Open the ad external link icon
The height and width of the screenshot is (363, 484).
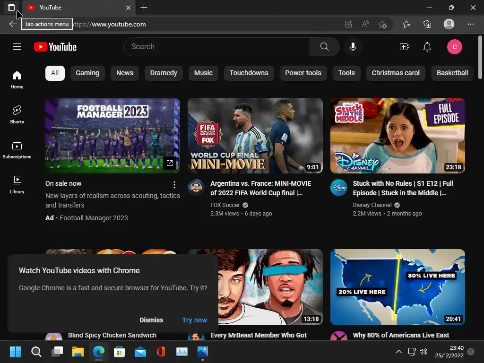[x=170, y=163]
